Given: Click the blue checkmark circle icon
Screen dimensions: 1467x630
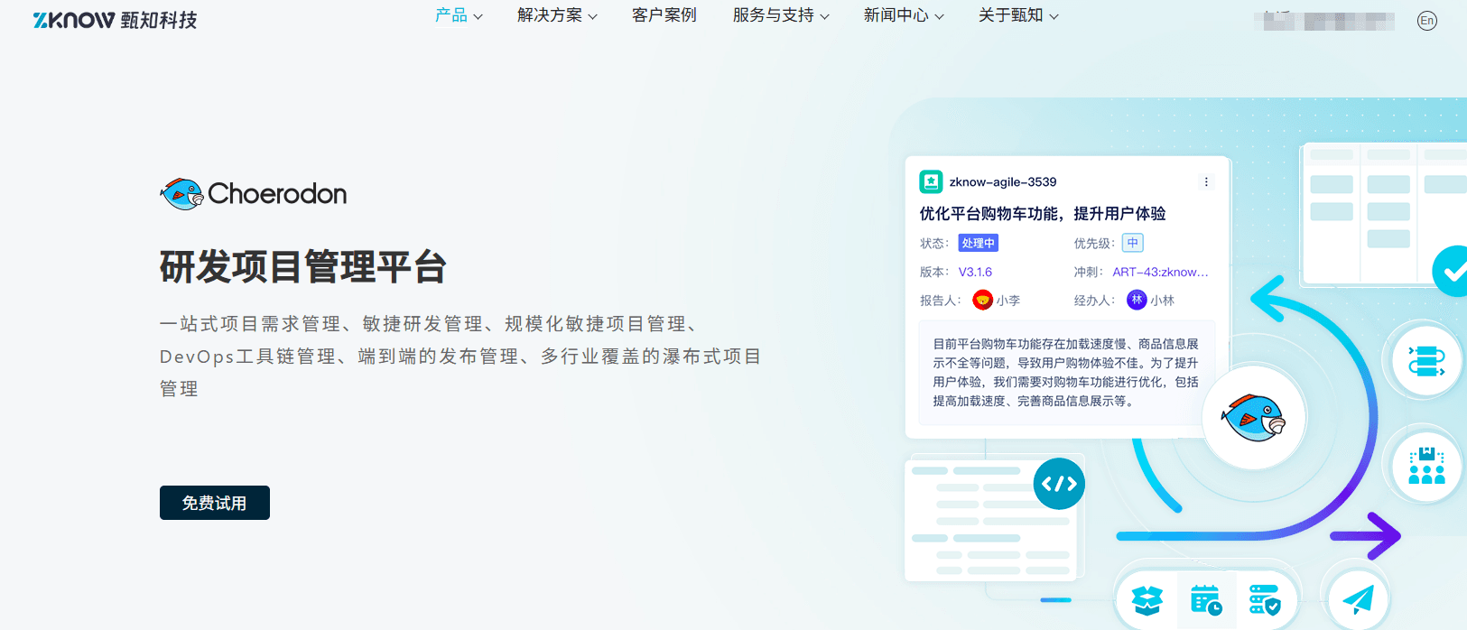Looking at the screenshot, I should (1451, 271).
